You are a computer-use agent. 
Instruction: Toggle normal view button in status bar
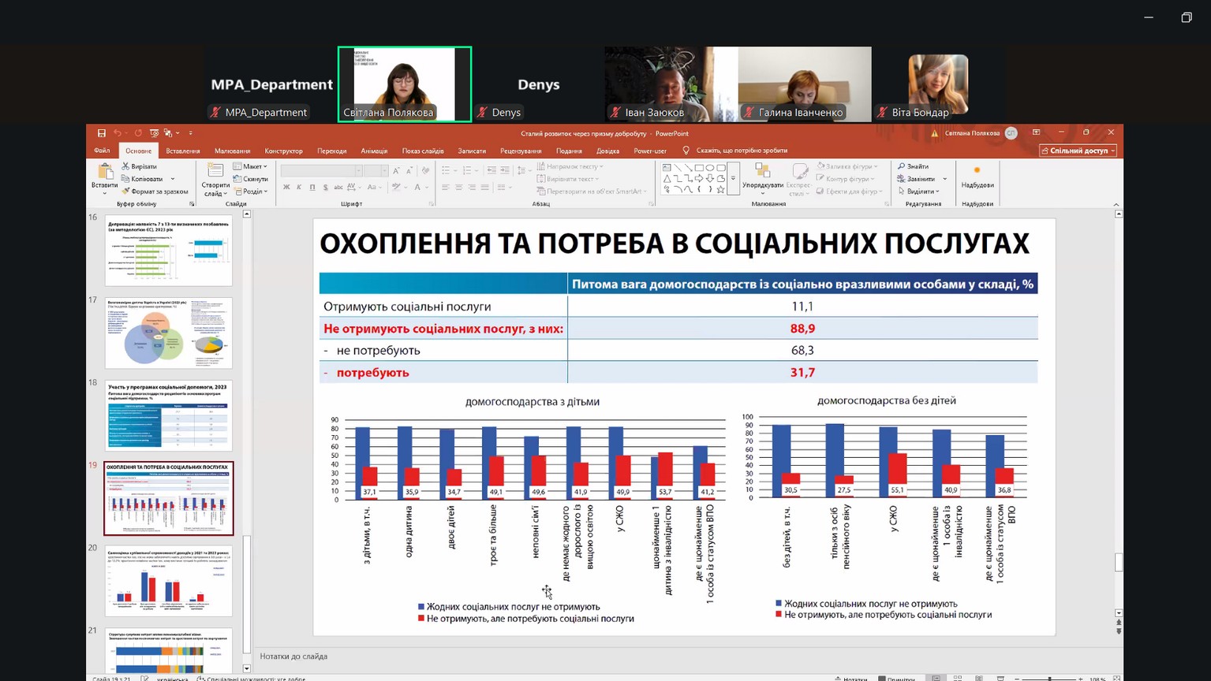point(936,678)
